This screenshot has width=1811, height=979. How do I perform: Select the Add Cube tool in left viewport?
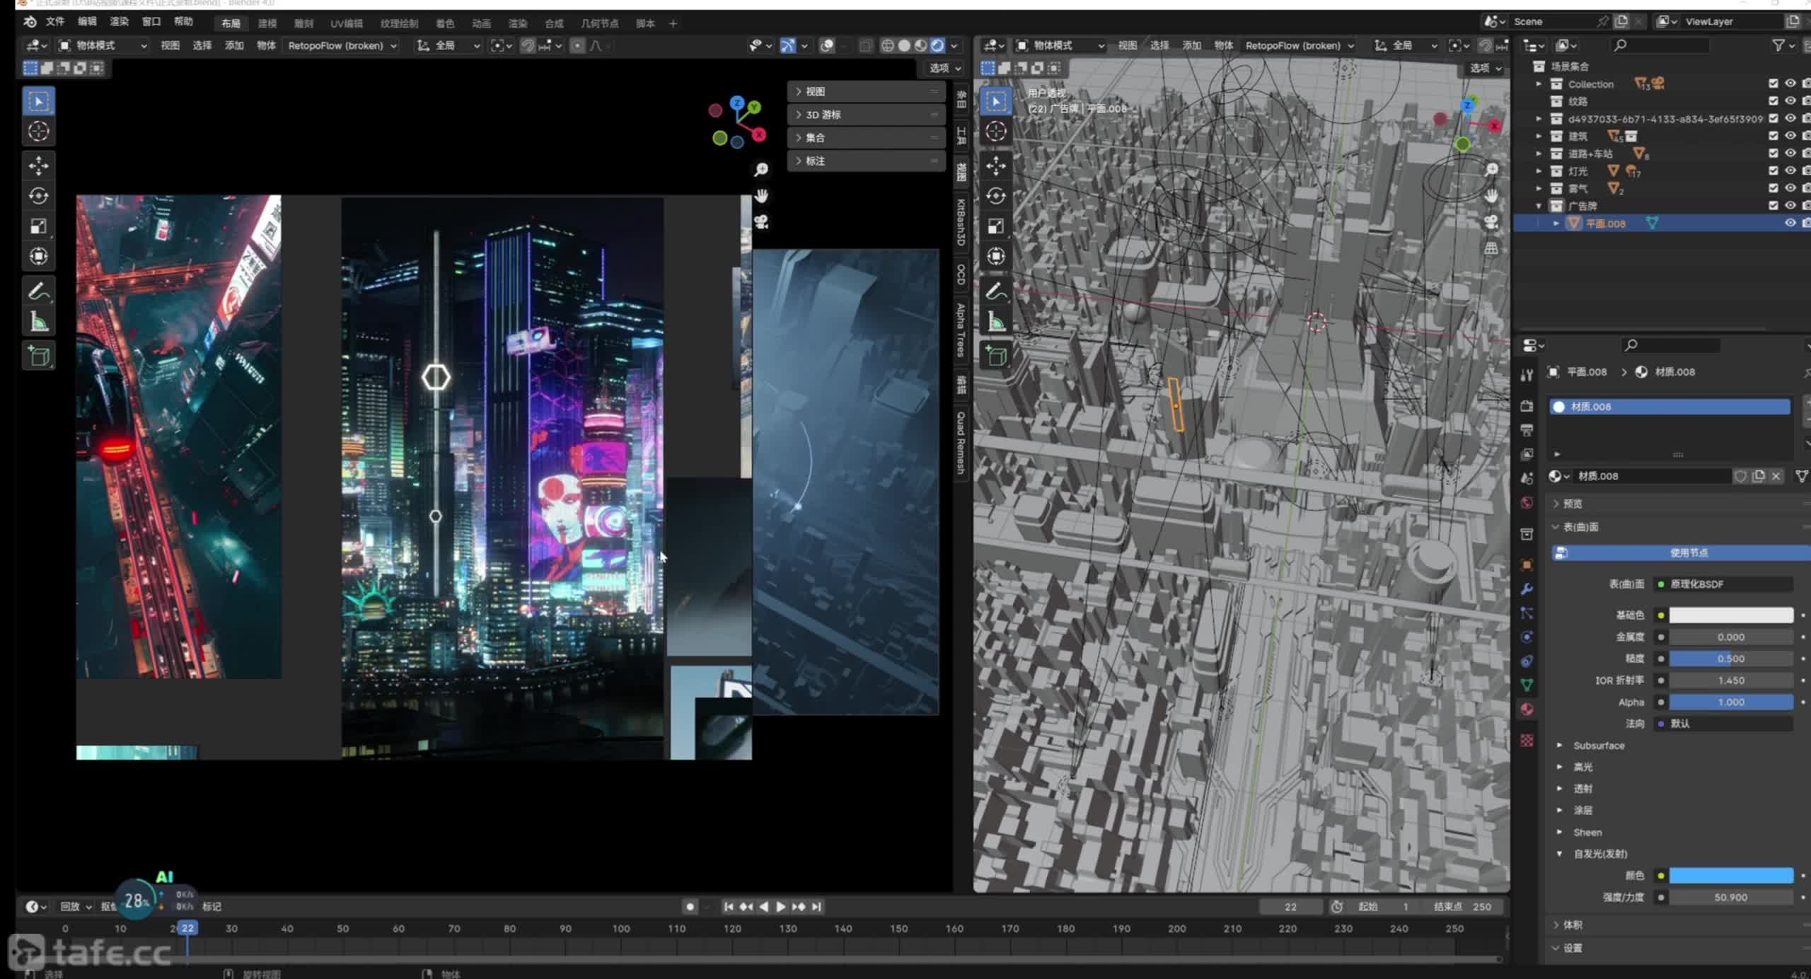38,357
